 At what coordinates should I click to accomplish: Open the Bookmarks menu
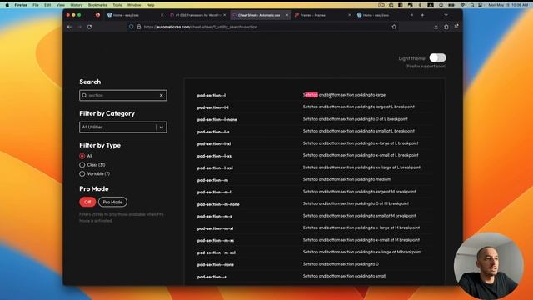97,5
